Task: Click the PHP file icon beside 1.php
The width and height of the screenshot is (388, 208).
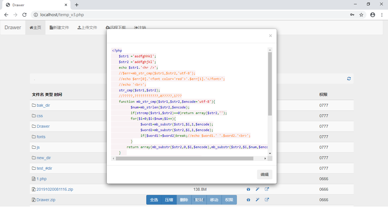Action: pos(34,179)
